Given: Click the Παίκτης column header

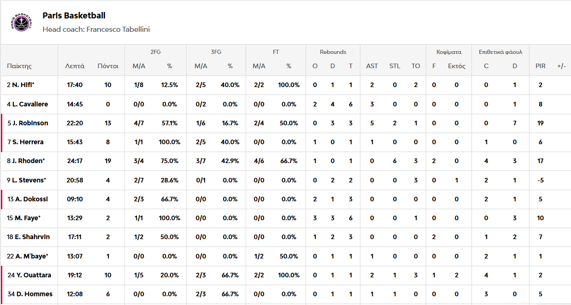Looking at the screenshot, I should pyautogui.click(x=19, y=66).
